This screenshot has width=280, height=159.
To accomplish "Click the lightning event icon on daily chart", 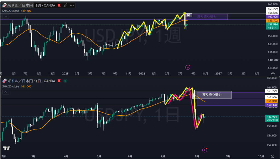I will 205,150.
